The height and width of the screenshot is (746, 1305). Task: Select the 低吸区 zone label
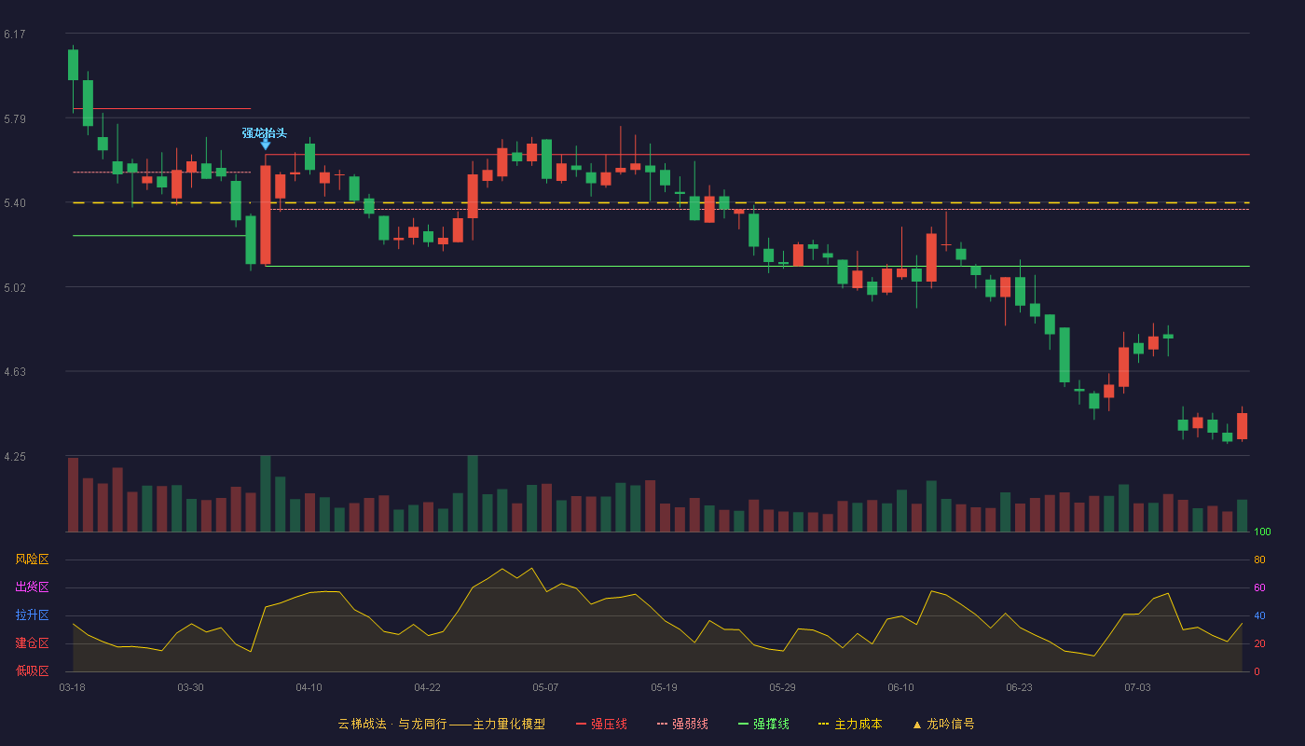[32, 670]
